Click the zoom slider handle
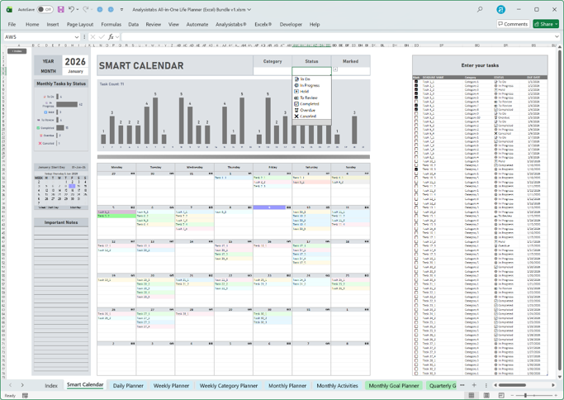This screenshot has width=564, height=400. point(525,395)
